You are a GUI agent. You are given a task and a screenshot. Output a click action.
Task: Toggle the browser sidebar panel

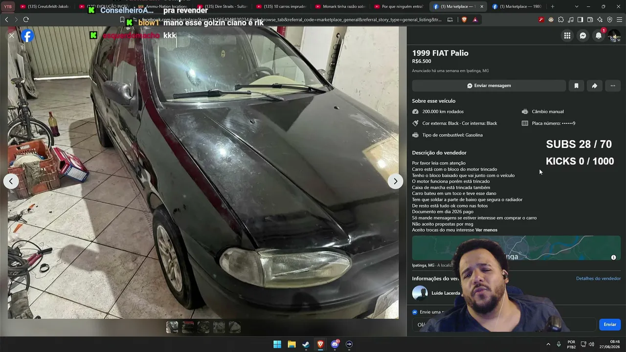580,20
